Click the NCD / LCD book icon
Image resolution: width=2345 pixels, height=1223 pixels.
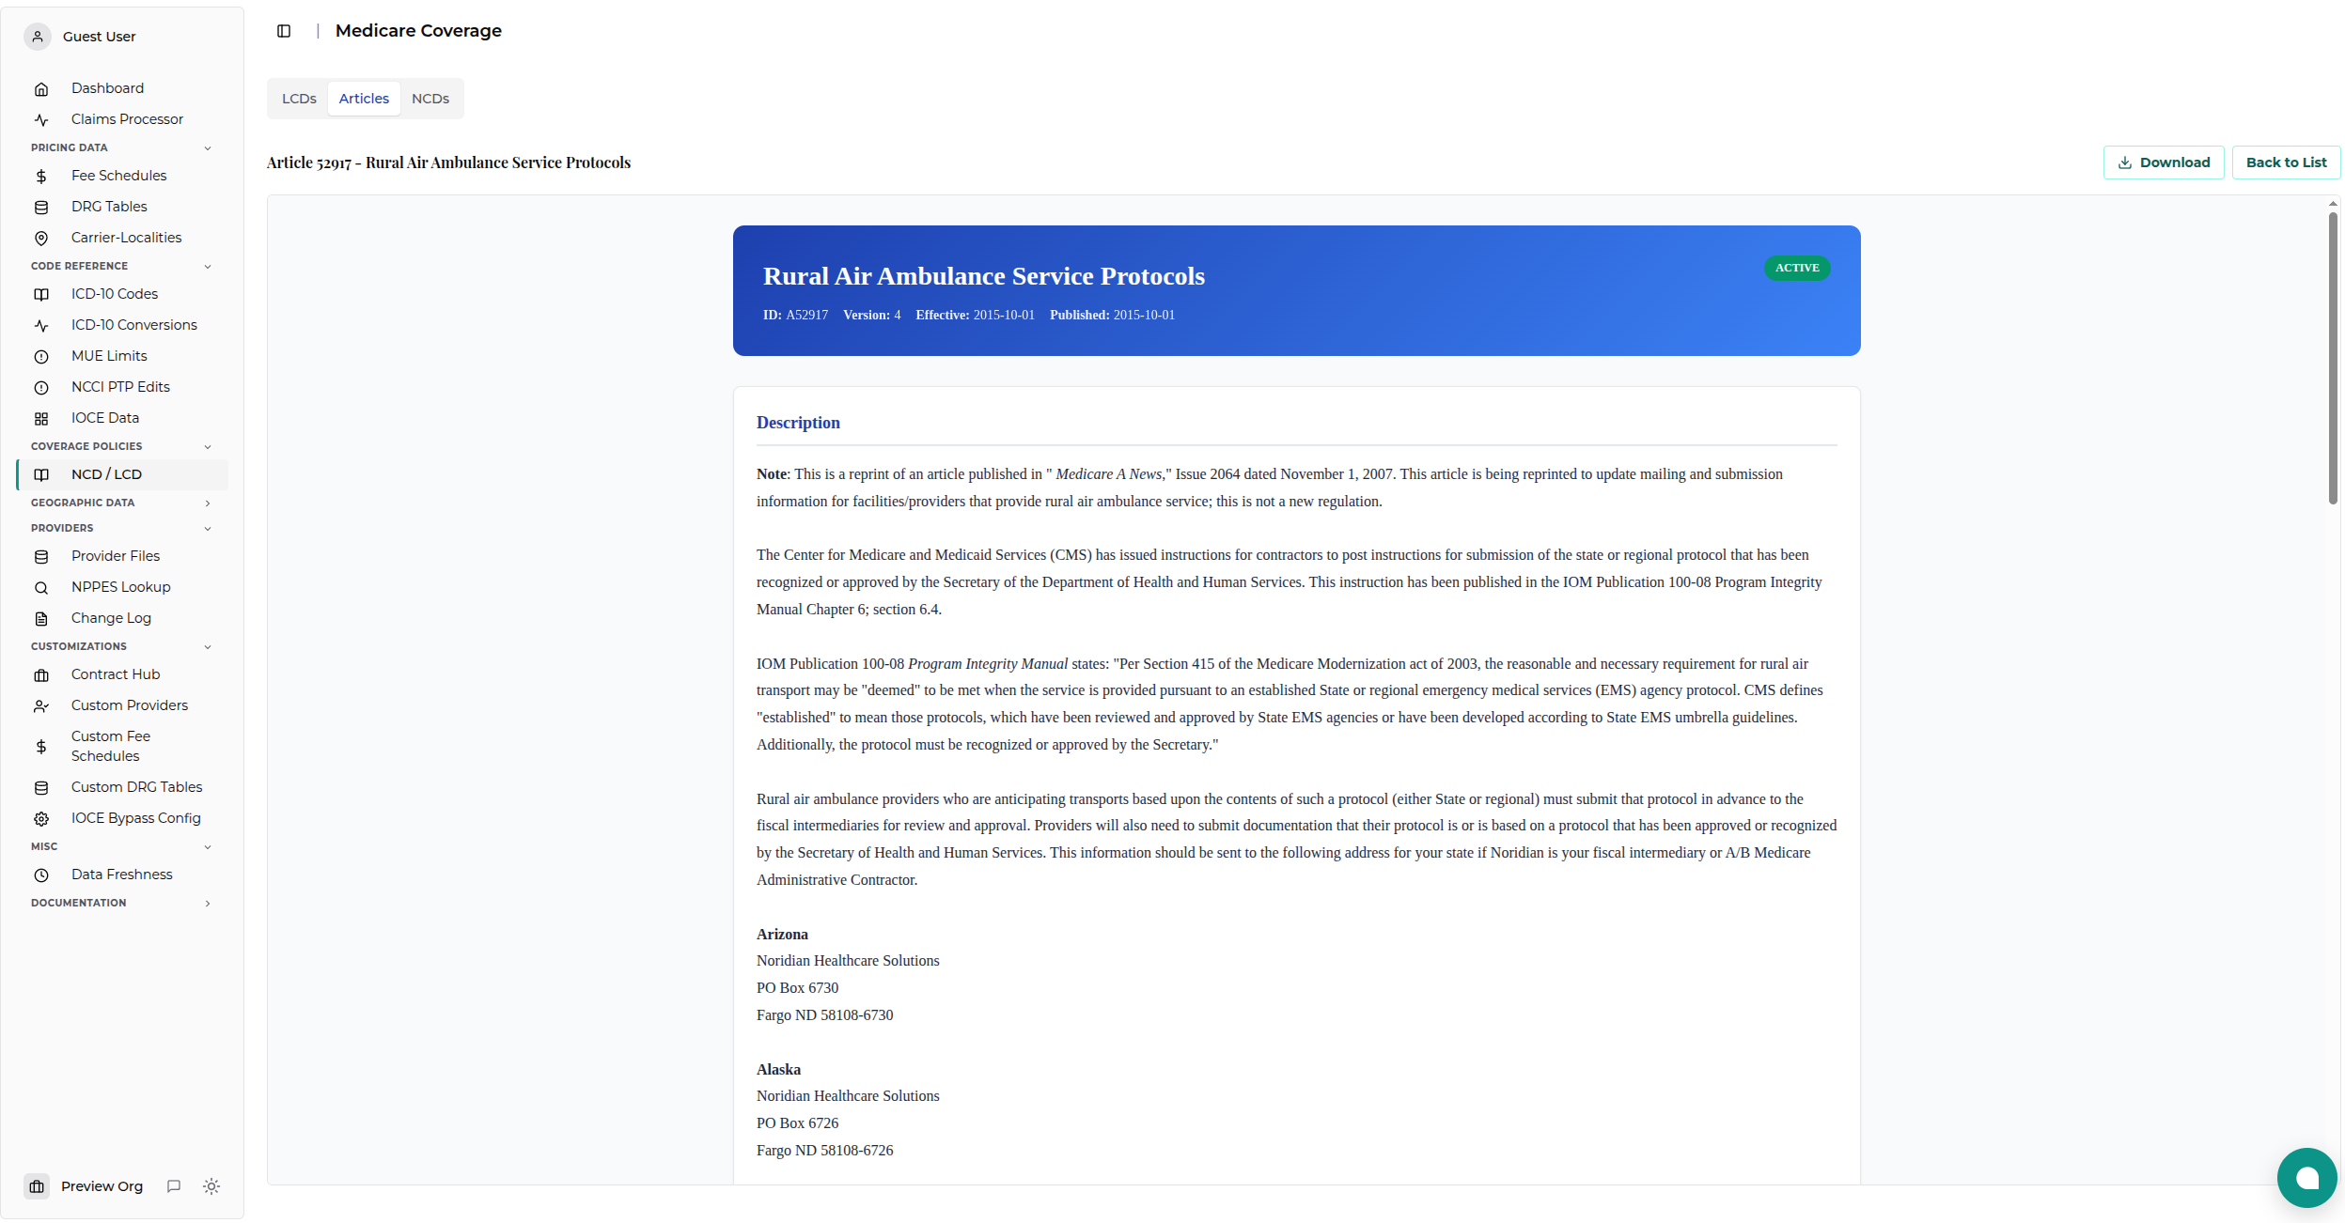click(41, 475)
